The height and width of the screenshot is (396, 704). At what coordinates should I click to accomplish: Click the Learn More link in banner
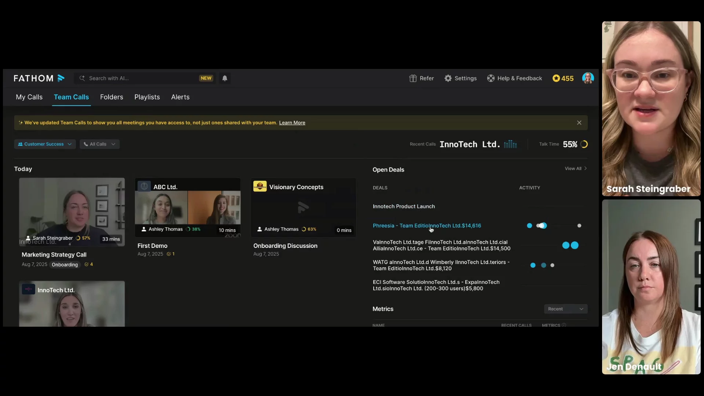pos(292,122)
